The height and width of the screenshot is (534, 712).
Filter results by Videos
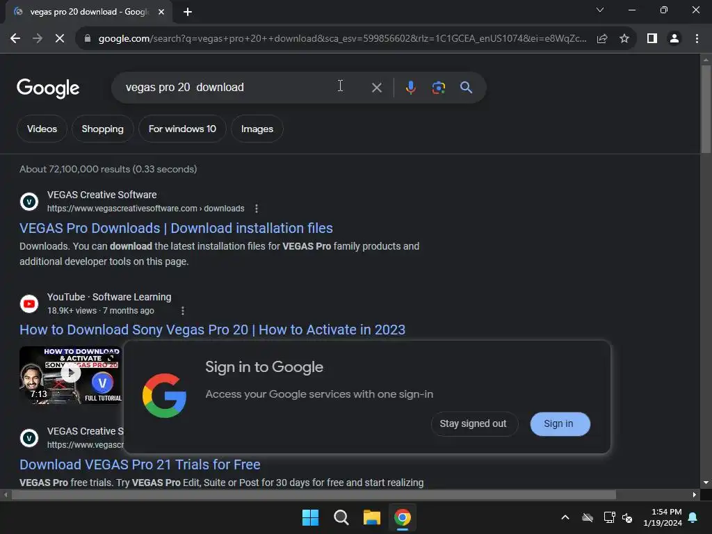(x=42, y=129)
